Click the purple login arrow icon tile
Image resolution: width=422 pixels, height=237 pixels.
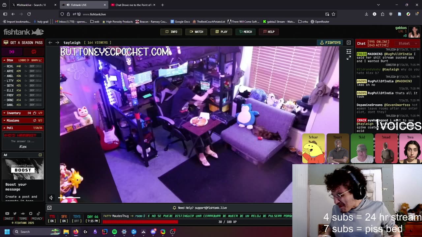pyautogui.click(x=12, y=52)
